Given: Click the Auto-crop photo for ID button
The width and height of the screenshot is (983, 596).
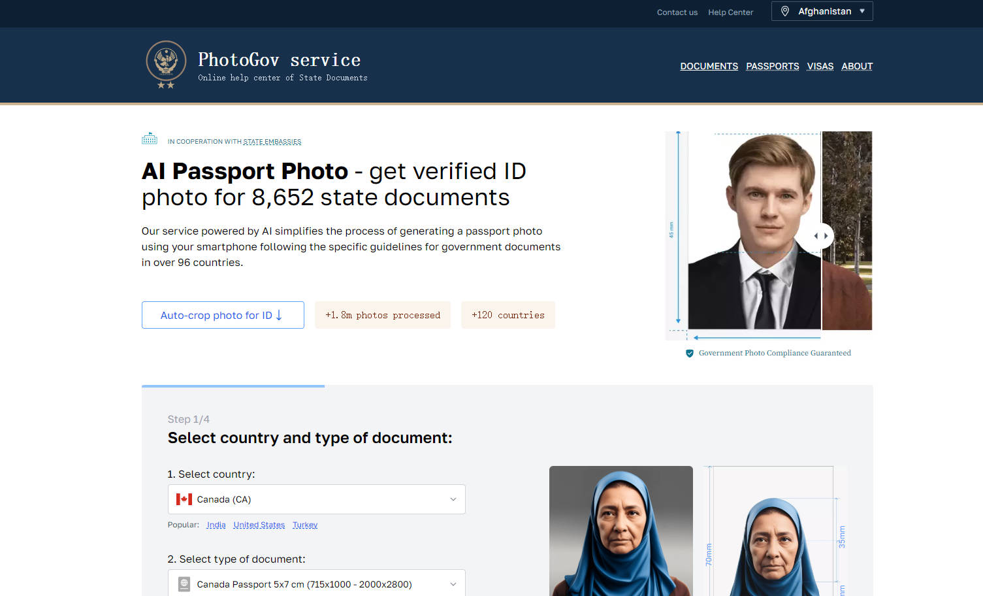Looking at the screenshot, I should 223,315.
